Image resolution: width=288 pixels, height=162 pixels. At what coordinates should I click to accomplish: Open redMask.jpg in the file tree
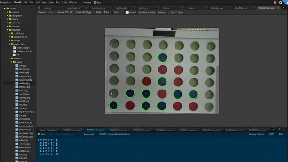click(24, 151)
